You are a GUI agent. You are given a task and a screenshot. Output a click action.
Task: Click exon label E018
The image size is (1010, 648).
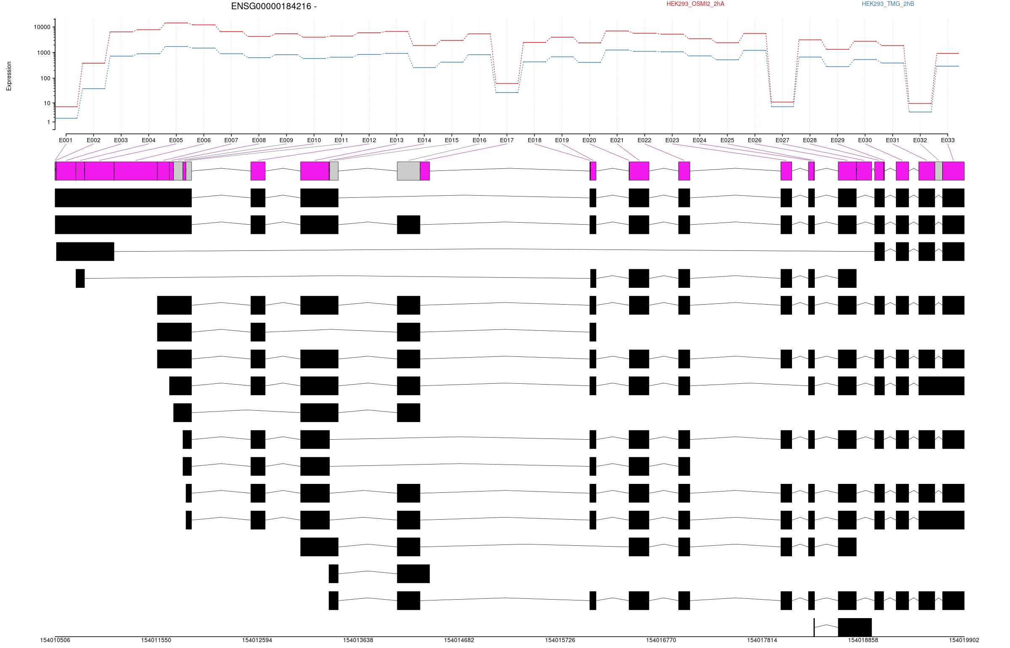[534, 140]
